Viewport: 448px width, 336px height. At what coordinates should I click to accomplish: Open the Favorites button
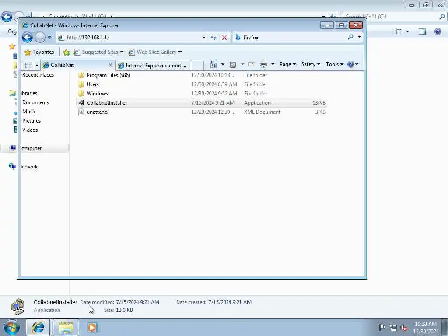click(39, 52)
